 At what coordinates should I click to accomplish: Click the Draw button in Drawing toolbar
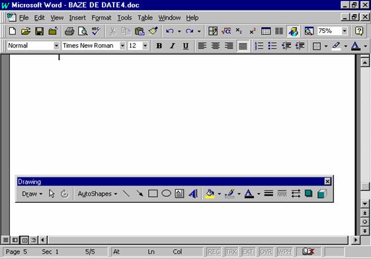point(32,194)
